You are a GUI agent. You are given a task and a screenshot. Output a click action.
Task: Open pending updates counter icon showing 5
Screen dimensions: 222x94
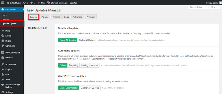(x=24, y=3)
